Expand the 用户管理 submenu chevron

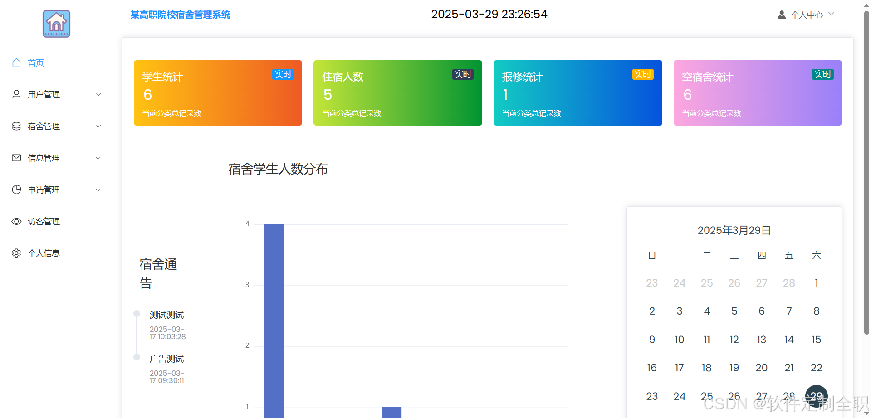(x=98, y=94)
